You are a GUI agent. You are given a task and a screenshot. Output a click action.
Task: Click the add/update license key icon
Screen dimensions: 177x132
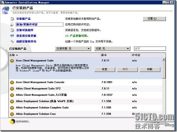click(12, 24)
